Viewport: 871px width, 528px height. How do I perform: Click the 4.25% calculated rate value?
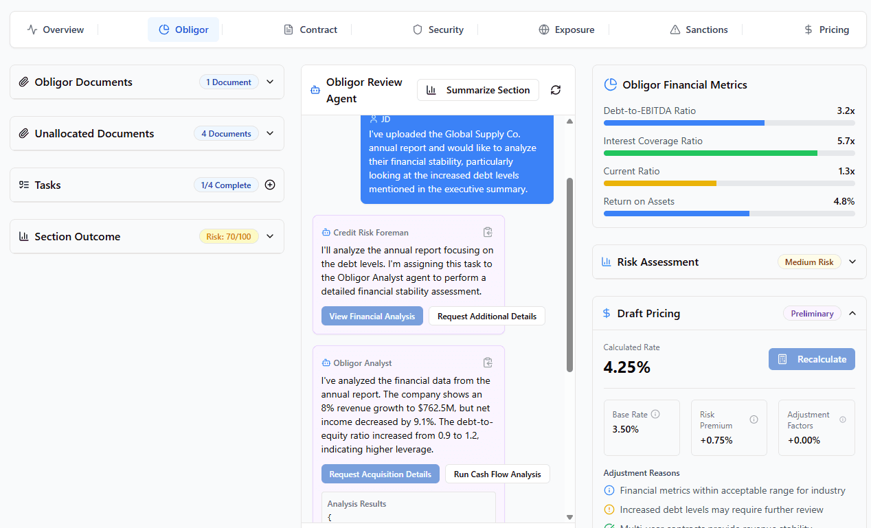click(627, 367)
